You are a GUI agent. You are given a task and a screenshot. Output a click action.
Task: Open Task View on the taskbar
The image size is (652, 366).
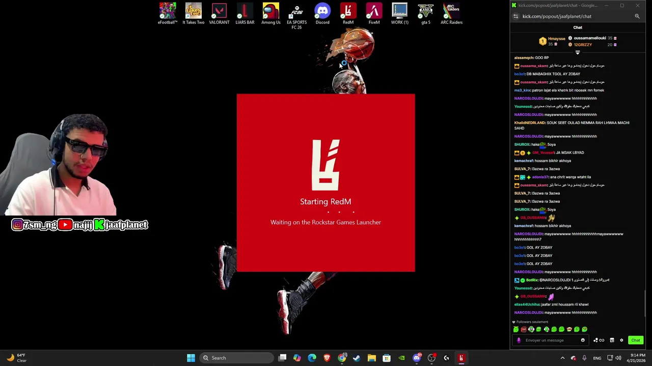[x=282, y=358]
